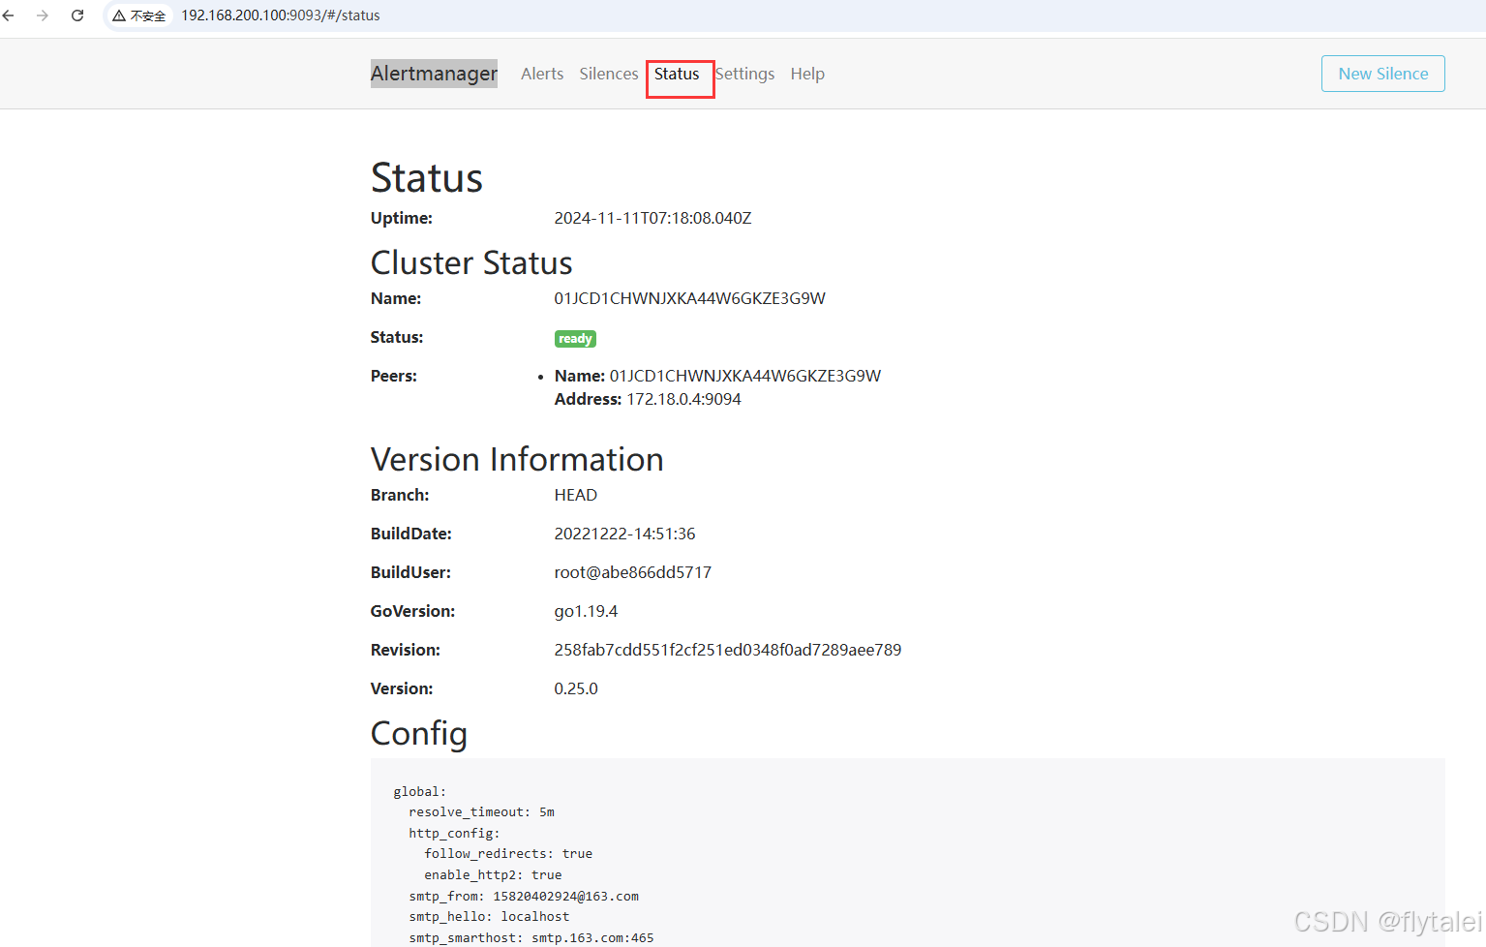Click the global: config line
Screen dimensions: 1486x947
click(x=420, y=792)
